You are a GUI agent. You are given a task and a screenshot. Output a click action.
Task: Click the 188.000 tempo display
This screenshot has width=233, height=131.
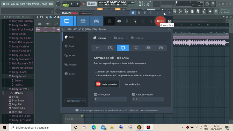92,4
